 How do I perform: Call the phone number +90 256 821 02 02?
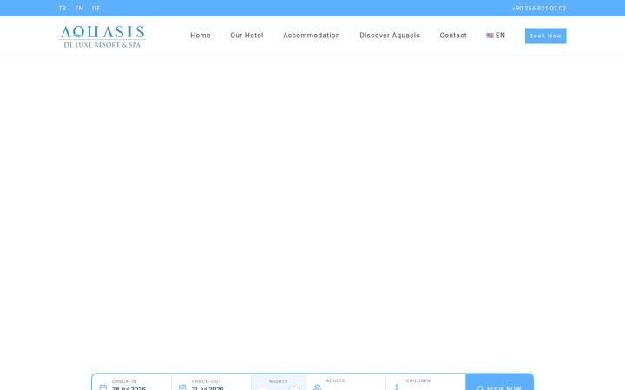click(x=539, y=9)
